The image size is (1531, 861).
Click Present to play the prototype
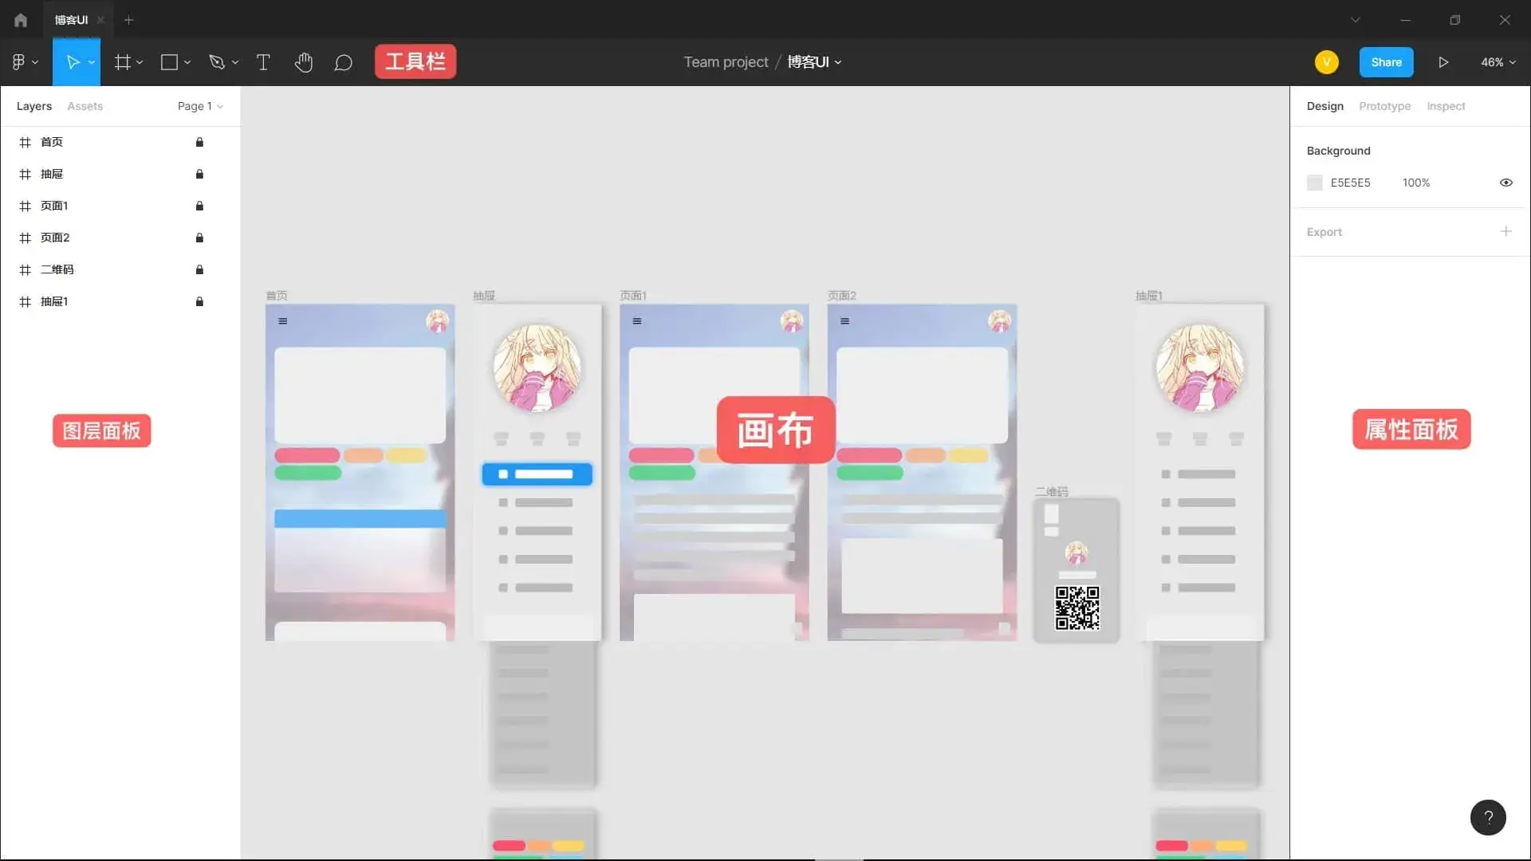1443,61
